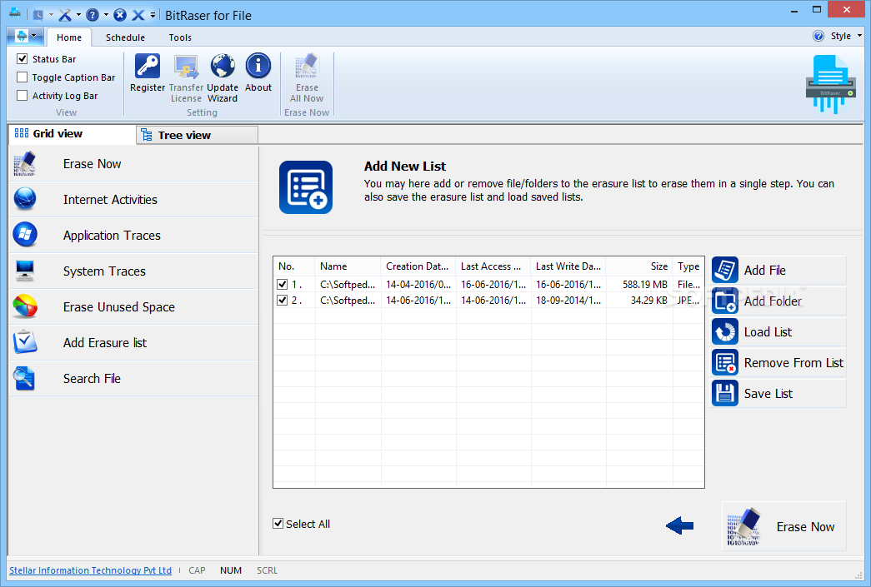The image size is (871, 587).
Task: Open the dropdown arrow beside the tools wrench icon
Action: (78, 15)
